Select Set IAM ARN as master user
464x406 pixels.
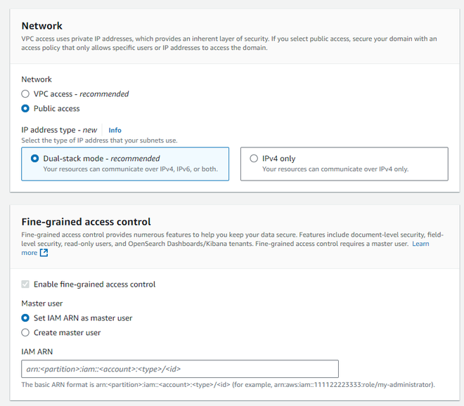coord(25,318)
